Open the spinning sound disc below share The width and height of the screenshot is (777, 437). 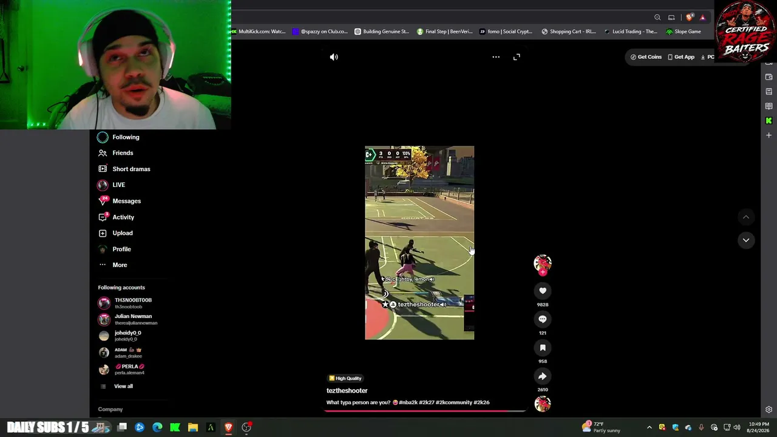pos(543,404)
